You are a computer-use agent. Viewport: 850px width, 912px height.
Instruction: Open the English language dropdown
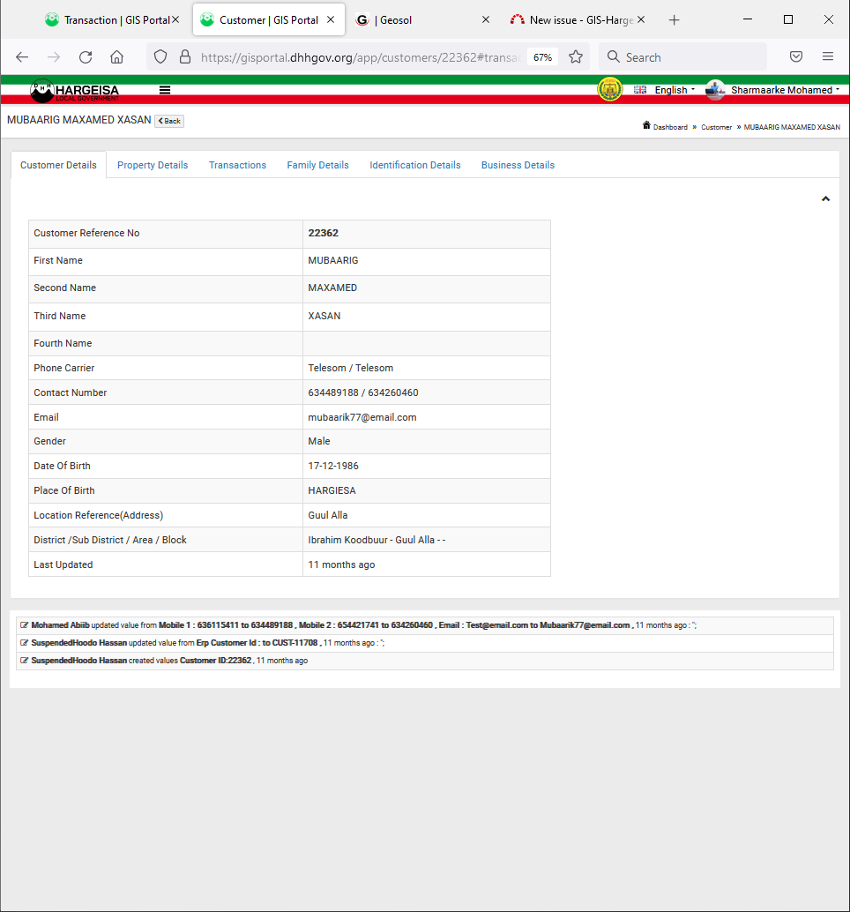(x=665, y=90)
